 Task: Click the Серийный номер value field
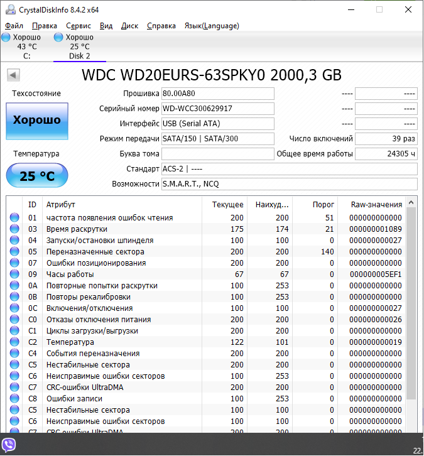tap(217, 109)
